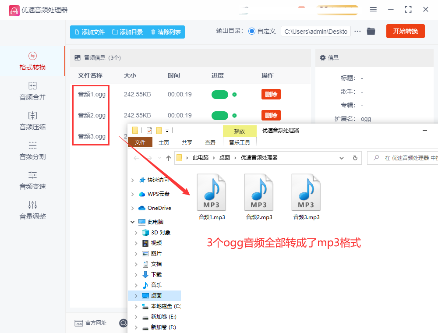This screenshot has width=438, height=333.
Task: Delete the 音频2.ogg row
Action: (271, 115)
